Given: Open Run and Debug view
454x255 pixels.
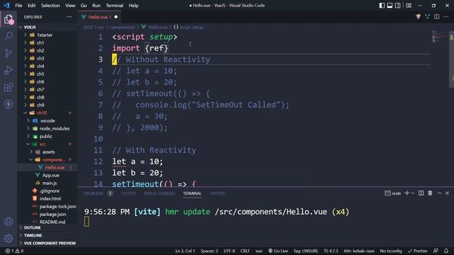Looking at the screenshot, I should coord(9,70).
